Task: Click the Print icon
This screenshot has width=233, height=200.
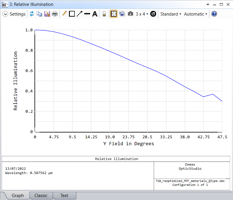Action: (55, 14)
